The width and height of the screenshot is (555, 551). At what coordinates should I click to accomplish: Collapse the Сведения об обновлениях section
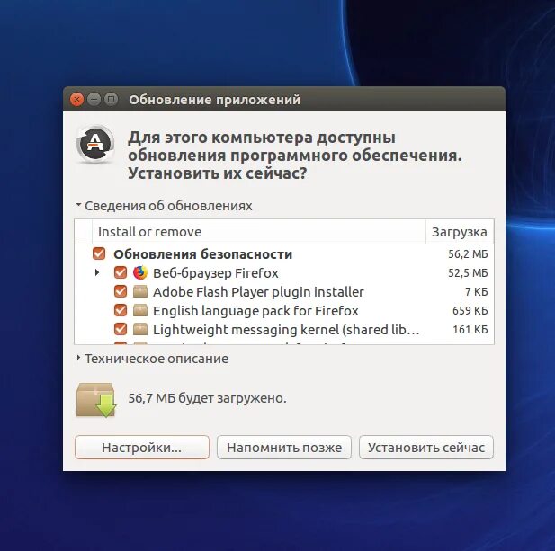tap(78, 205)
